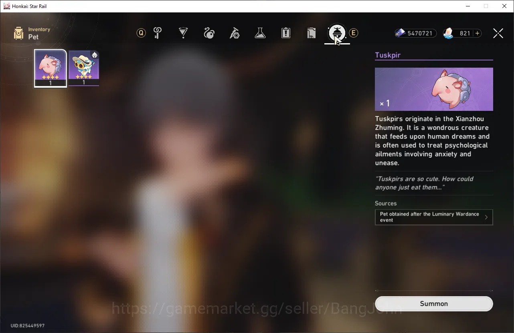Click the E next-tab key hint
The width and height of the screenshot is (514, 333).
(x=353, y=33)
